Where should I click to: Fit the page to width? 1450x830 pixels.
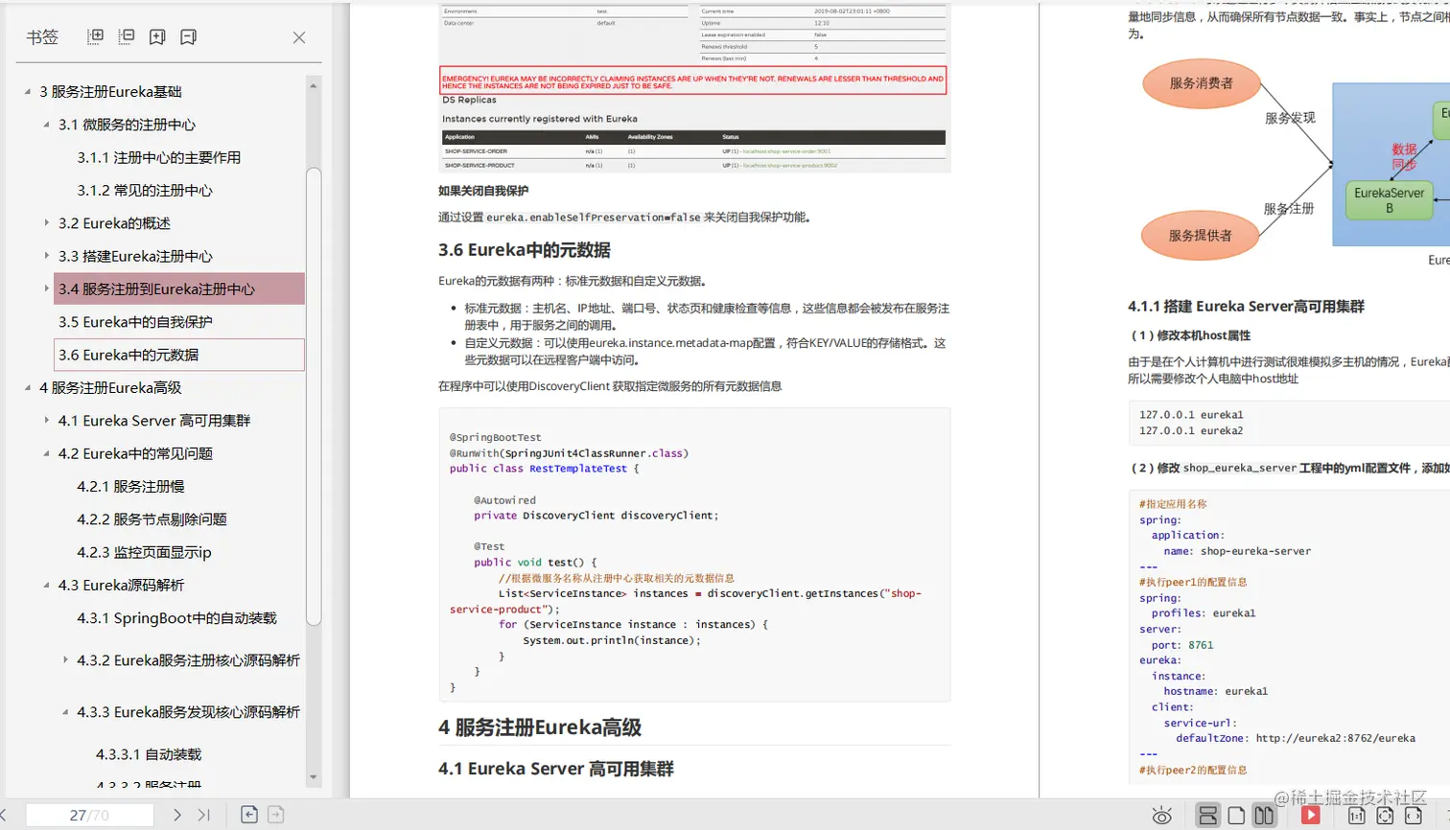tap(1414, 816)
